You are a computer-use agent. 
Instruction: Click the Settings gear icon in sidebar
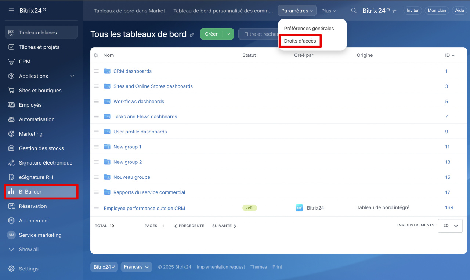pyautogui.click(x=11, y=269)
